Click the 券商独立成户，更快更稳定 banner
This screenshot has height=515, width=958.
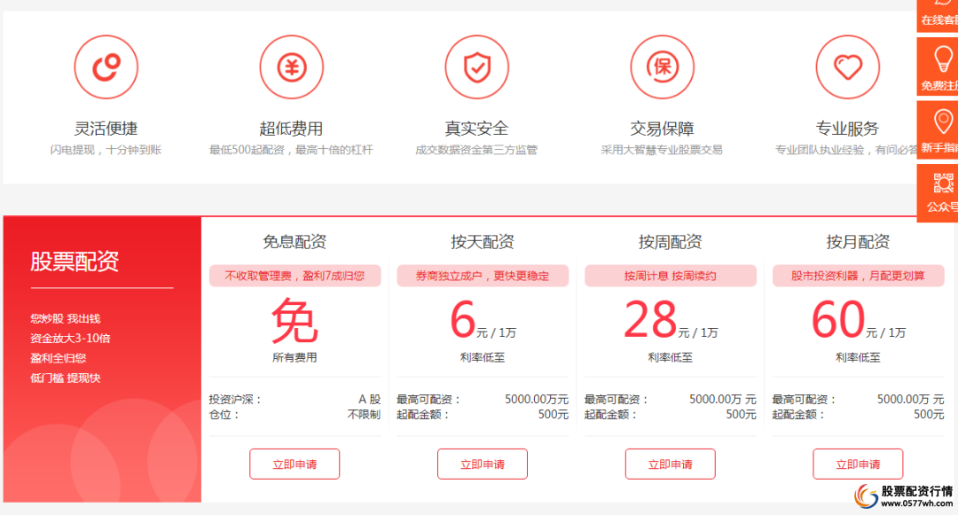point(482,276)
